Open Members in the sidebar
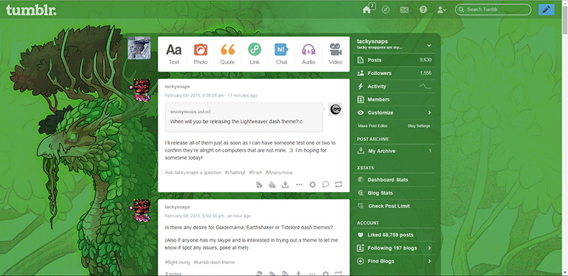This screenshot has width=568, height=276. click(394, 99)
